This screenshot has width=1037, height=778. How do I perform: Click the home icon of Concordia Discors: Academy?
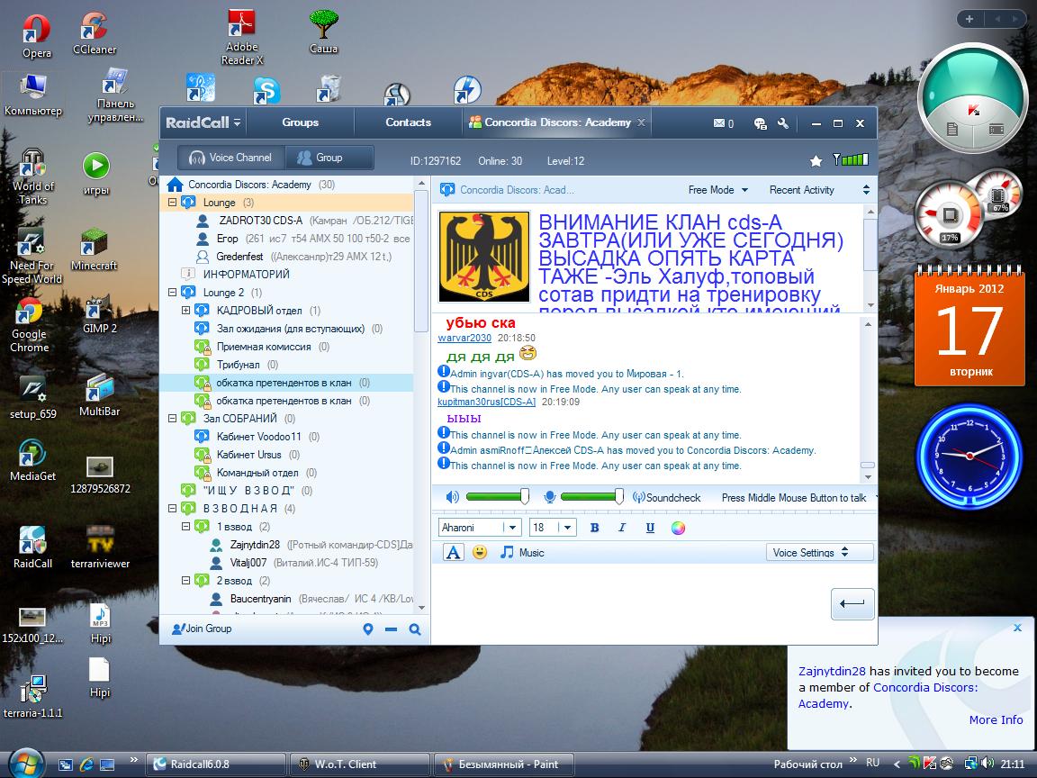click(x=175, y=184)
